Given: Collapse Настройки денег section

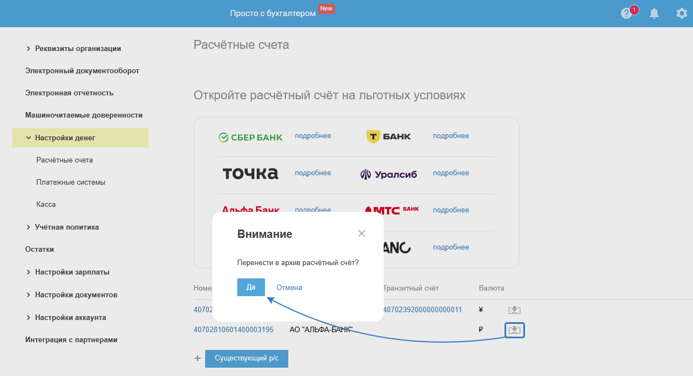Looking at the screenshot, I should tap(28, 138).
